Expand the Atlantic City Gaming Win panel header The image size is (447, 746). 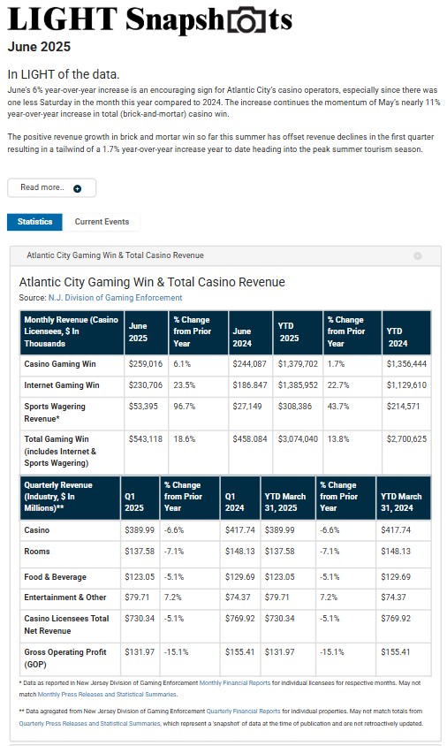225,255
